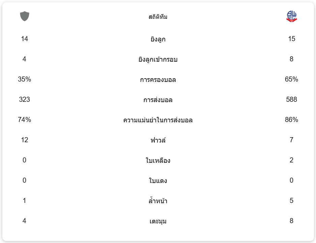Viewport: 316px width, 243px height.
Task: Click the Bolton Wanderers club crest
Action: [x=291, y=17]
